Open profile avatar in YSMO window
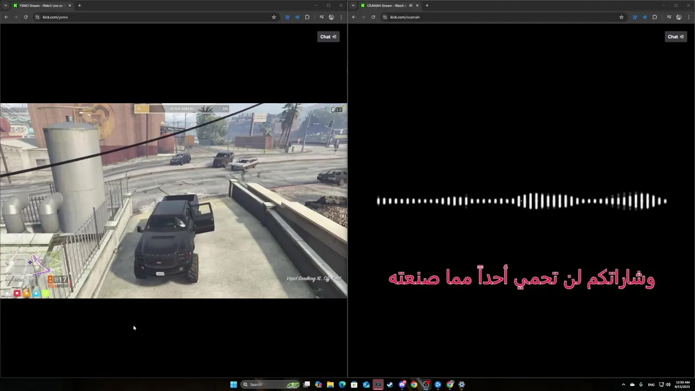The height and width of the screenshot is (391, 695). [x=331, y=17]
